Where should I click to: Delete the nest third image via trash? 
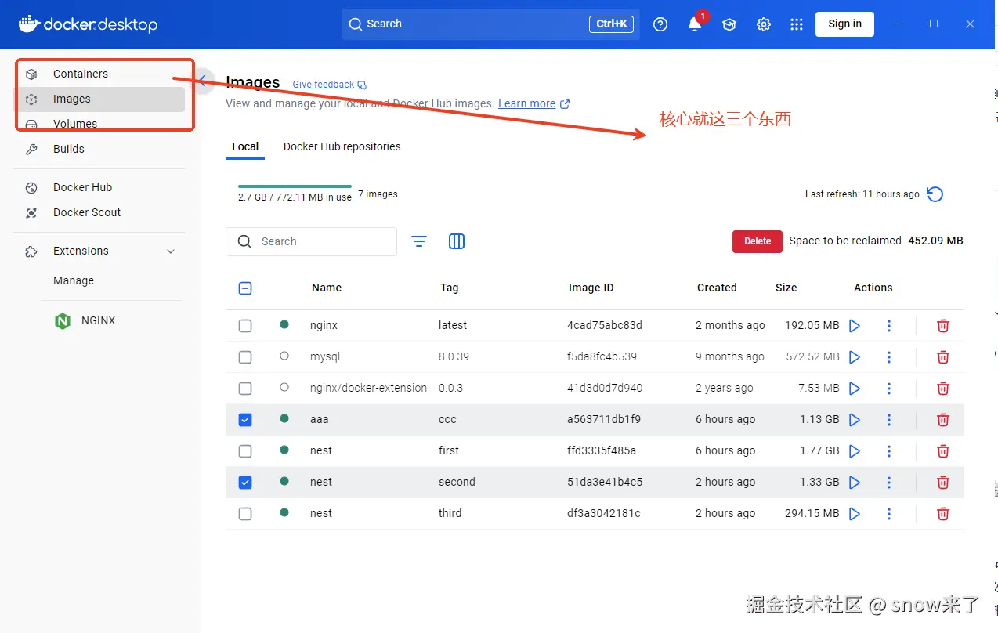(943, 513)
